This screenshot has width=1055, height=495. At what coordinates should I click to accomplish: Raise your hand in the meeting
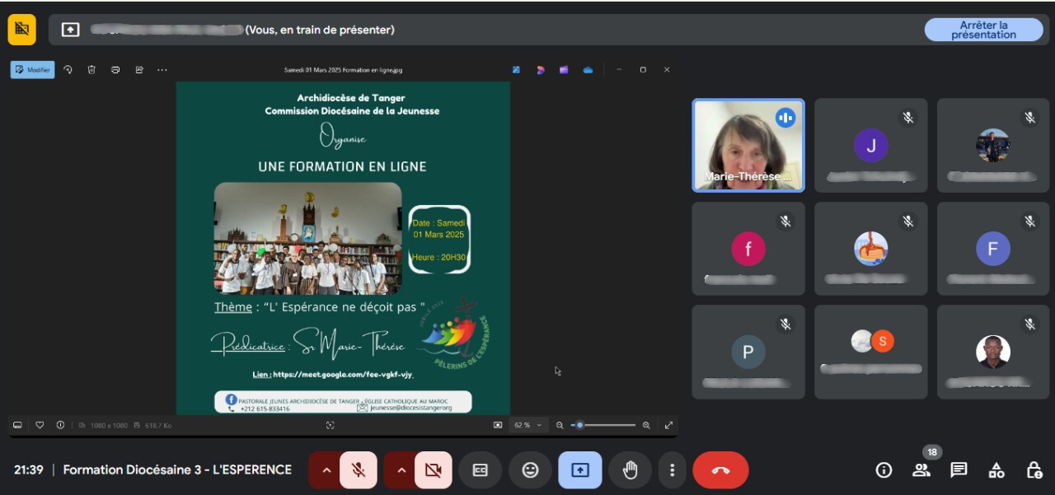(x=630, y=470)
